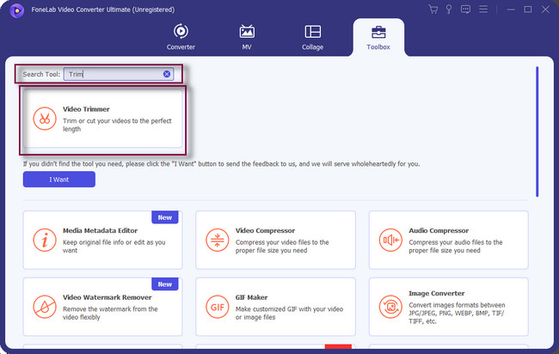The image size is (559, 354).
Task: Open the hamburger menu in title bar
Action: coord(483,9)
